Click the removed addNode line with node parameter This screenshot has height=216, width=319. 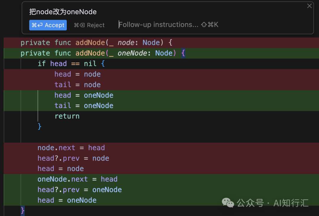[x=96, y=43]
